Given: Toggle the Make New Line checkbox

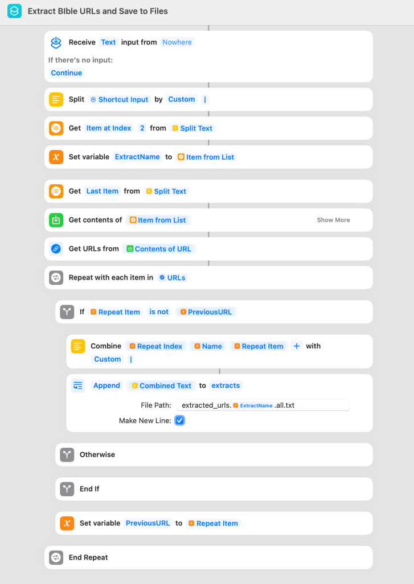Looking at the screenshot, I should (179, 420).
